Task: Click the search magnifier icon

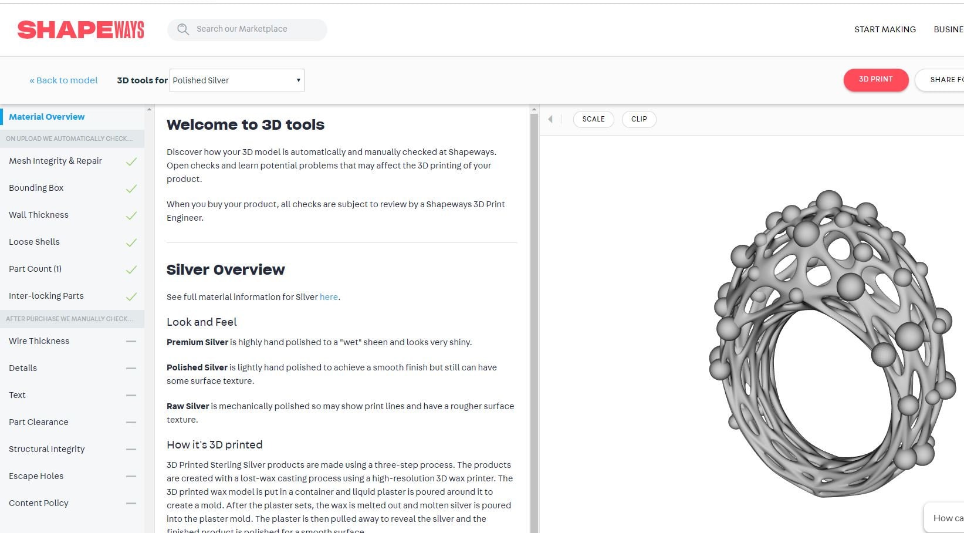Action: [x=183, y=29]
